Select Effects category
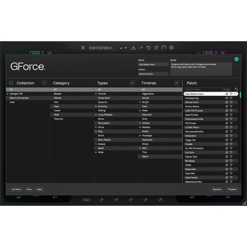Screen dimensions: 247x247 (x=72, y=98)
